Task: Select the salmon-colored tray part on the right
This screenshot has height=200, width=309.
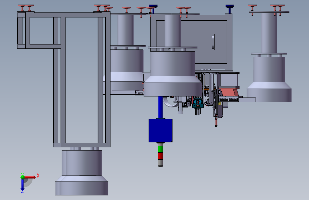Action: (x=230, y=92)
